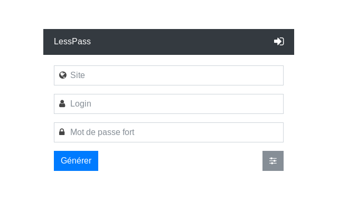Generate a password with the Générer button
The image size is (338, 211).
(x=76, y=161)
